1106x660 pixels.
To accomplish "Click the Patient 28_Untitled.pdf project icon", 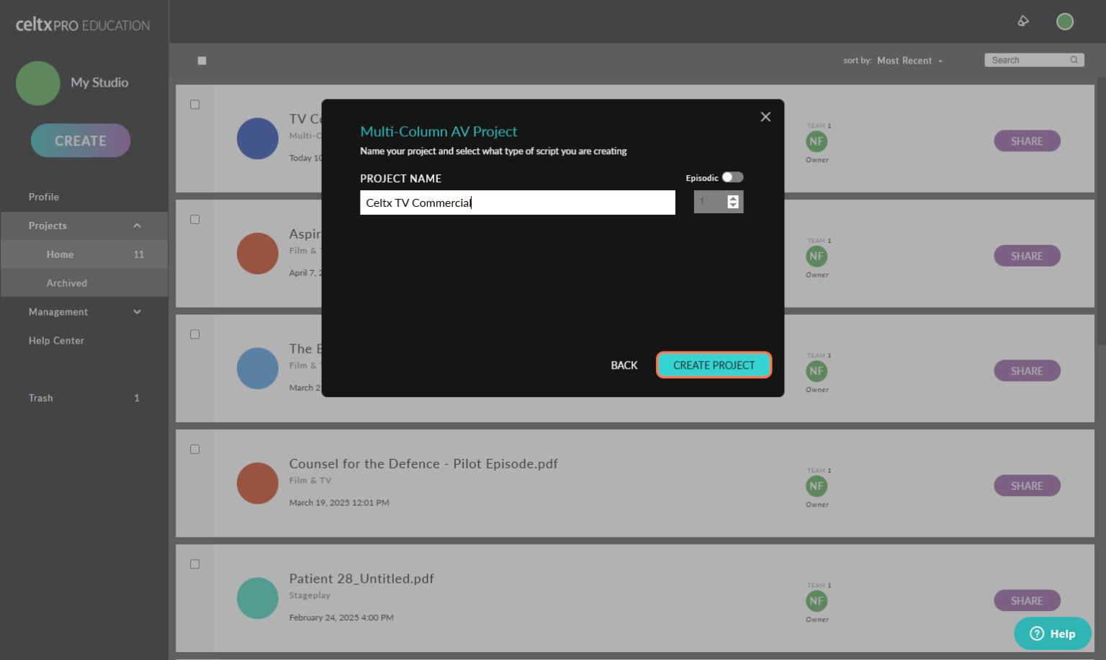I will (257, 598).
